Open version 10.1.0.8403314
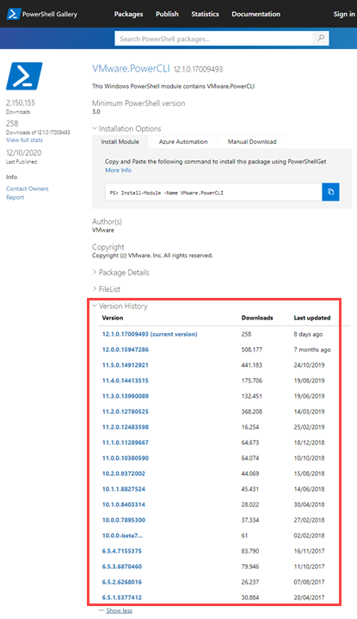Viewport: 357px width, 619px height. 124,504
